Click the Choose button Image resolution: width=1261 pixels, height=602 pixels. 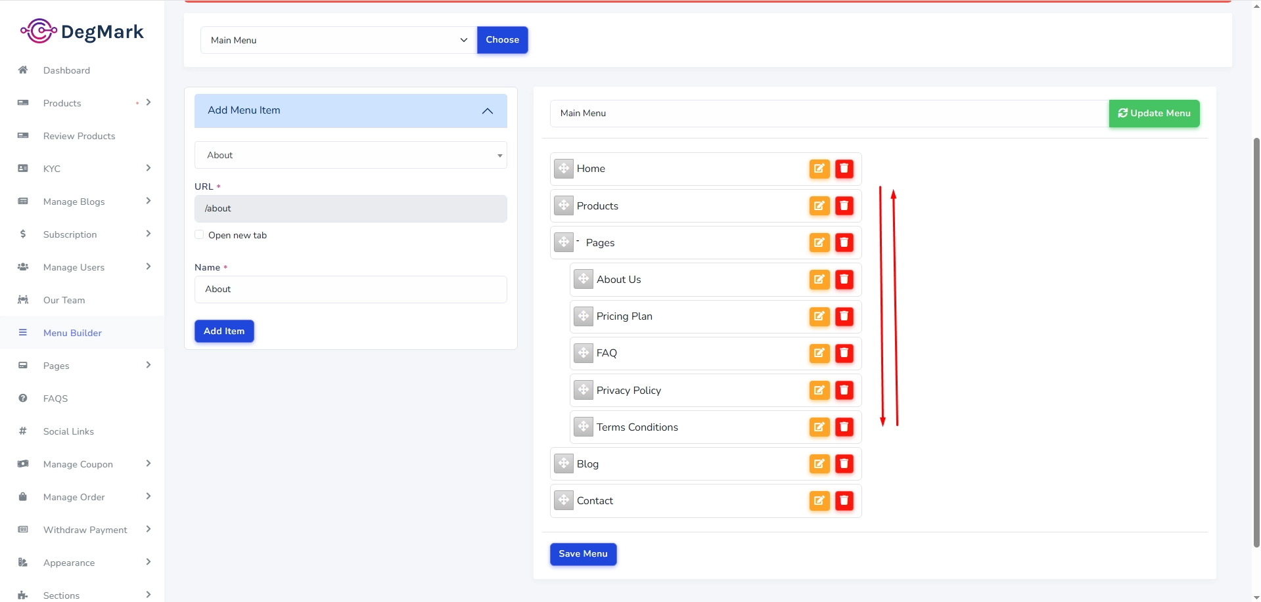click(503, 40)
